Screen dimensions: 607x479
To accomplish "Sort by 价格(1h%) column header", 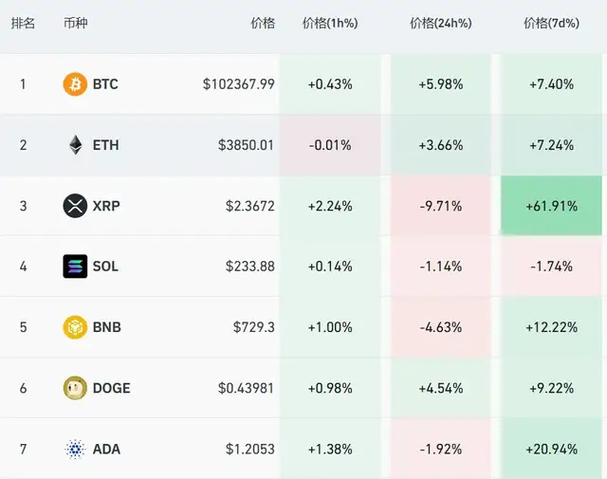I will (x=329, y=23).
